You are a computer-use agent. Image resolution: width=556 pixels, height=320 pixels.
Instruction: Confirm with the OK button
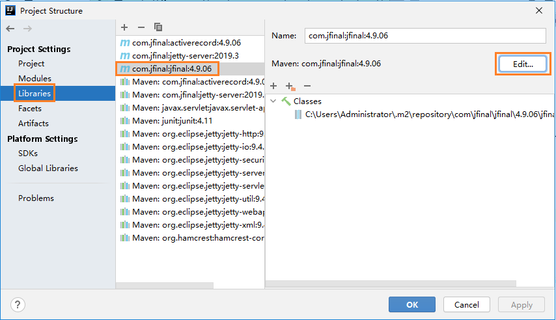412,305
